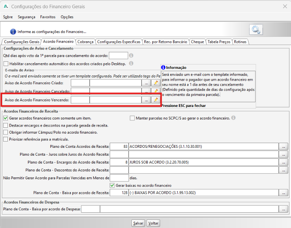291x228 pixels.
Task: Check 'Destacar encargos e descontos' option
Action: pyautogui.click(x=6, y=125)
